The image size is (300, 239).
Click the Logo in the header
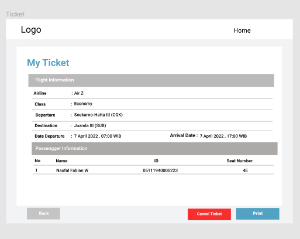tap(31, 30)
